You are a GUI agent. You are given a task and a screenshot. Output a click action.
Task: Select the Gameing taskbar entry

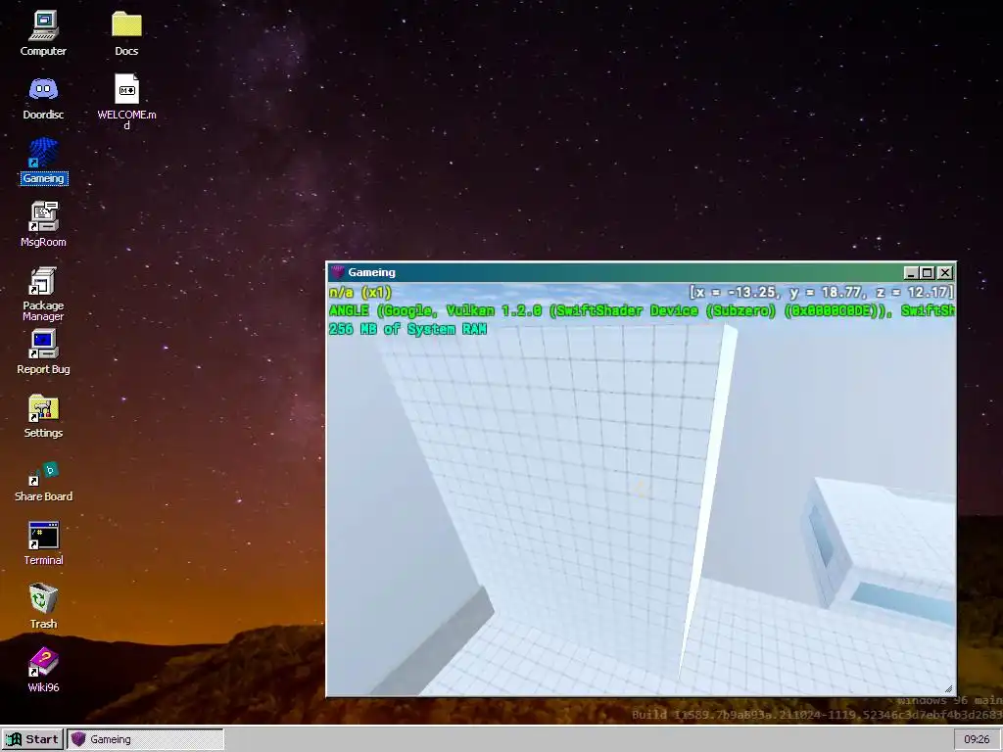146,739
